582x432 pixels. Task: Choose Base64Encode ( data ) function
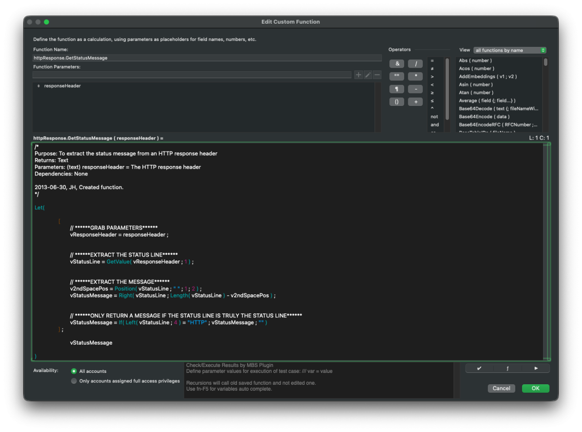[499, 117]
